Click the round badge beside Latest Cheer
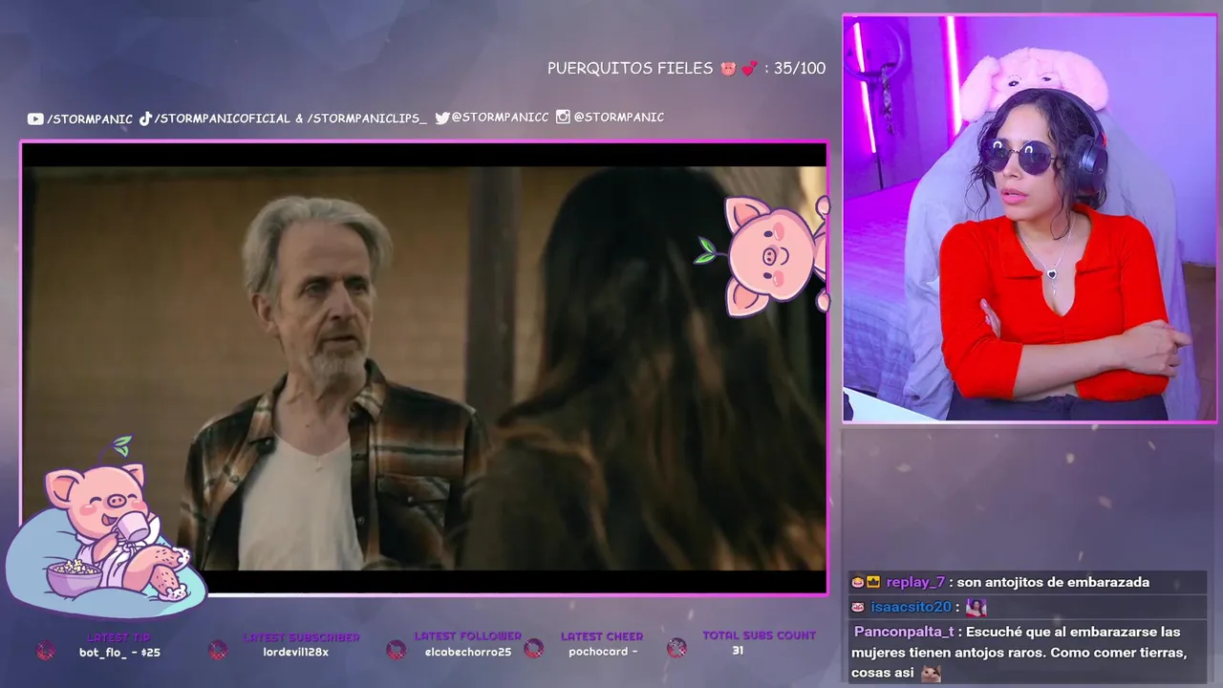Image resolution: width=1223 pixels, height=688 pixels. pyautogui.click(x=534, y=648)
